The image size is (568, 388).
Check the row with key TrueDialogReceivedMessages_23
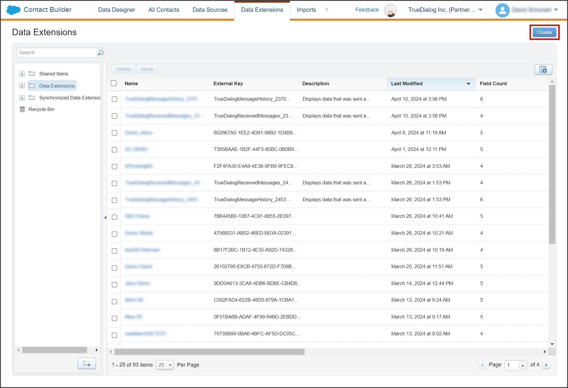pyautogui.click(x=114, y=116)
